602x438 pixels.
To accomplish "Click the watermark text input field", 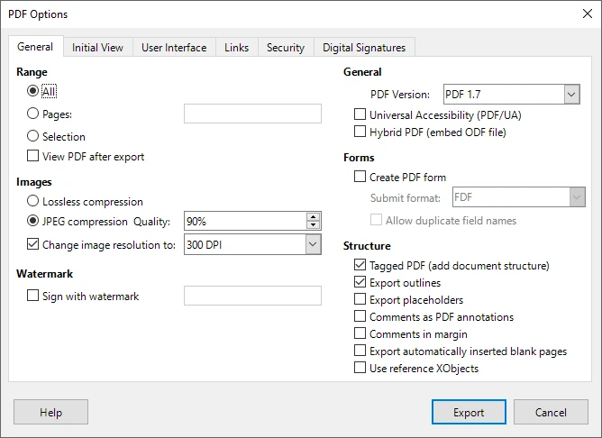I will pyautogui.click(x=252, y=296).
